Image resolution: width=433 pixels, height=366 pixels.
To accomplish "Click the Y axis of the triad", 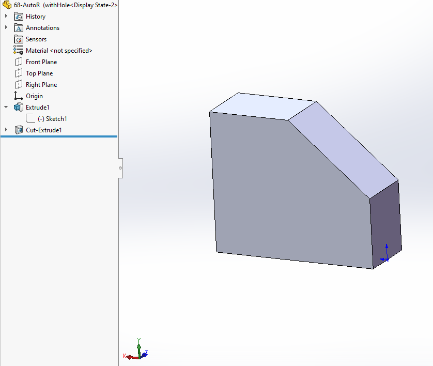I will [x=139, y=347].
